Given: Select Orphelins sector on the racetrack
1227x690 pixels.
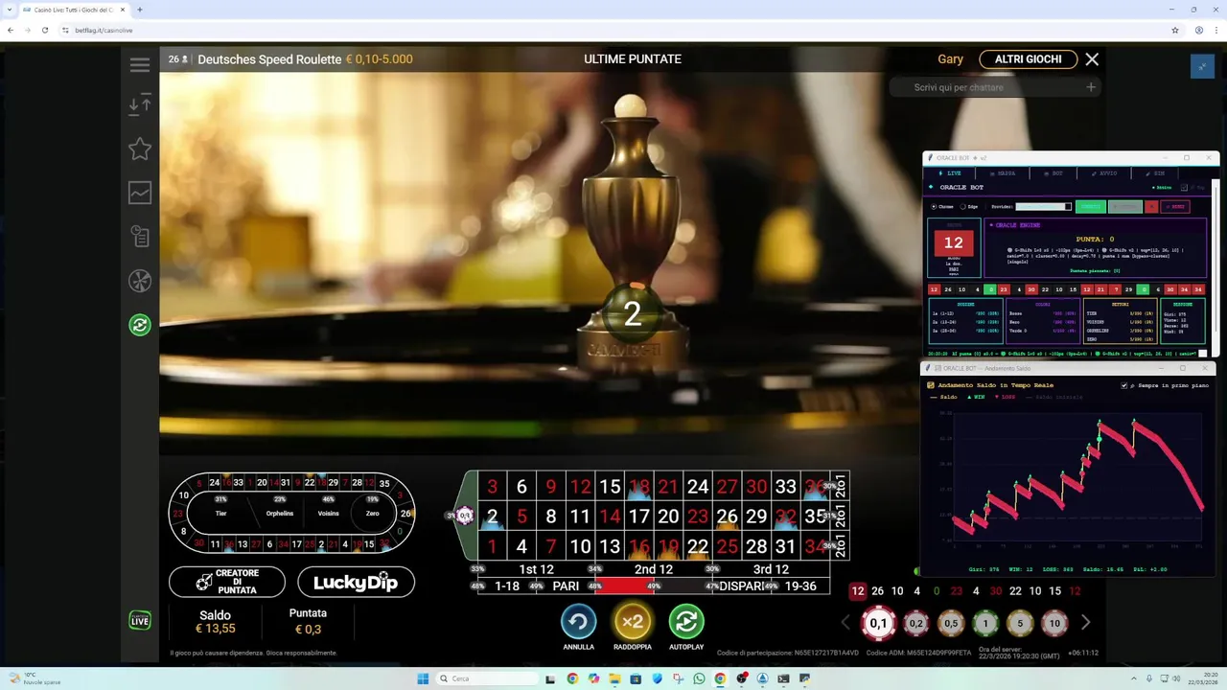Looking at the screenshot, I should click(x=280, y=514).
